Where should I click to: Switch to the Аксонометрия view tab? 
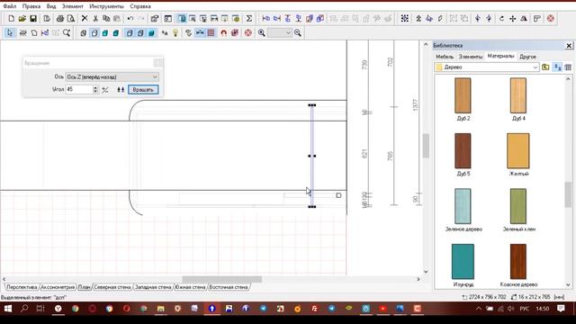58,287
